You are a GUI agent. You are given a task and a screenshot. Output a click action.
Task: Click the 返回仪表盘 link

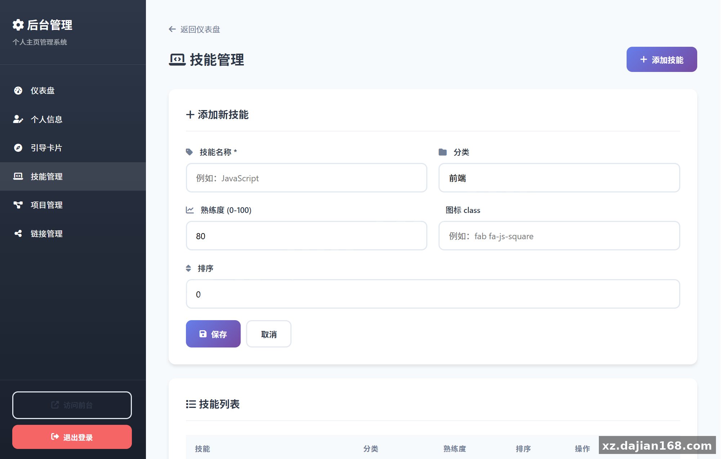[194, 29]
